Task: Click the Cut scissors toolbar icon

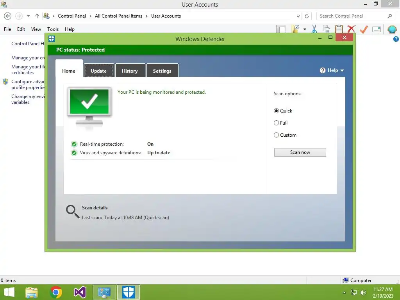Action: 314,29
